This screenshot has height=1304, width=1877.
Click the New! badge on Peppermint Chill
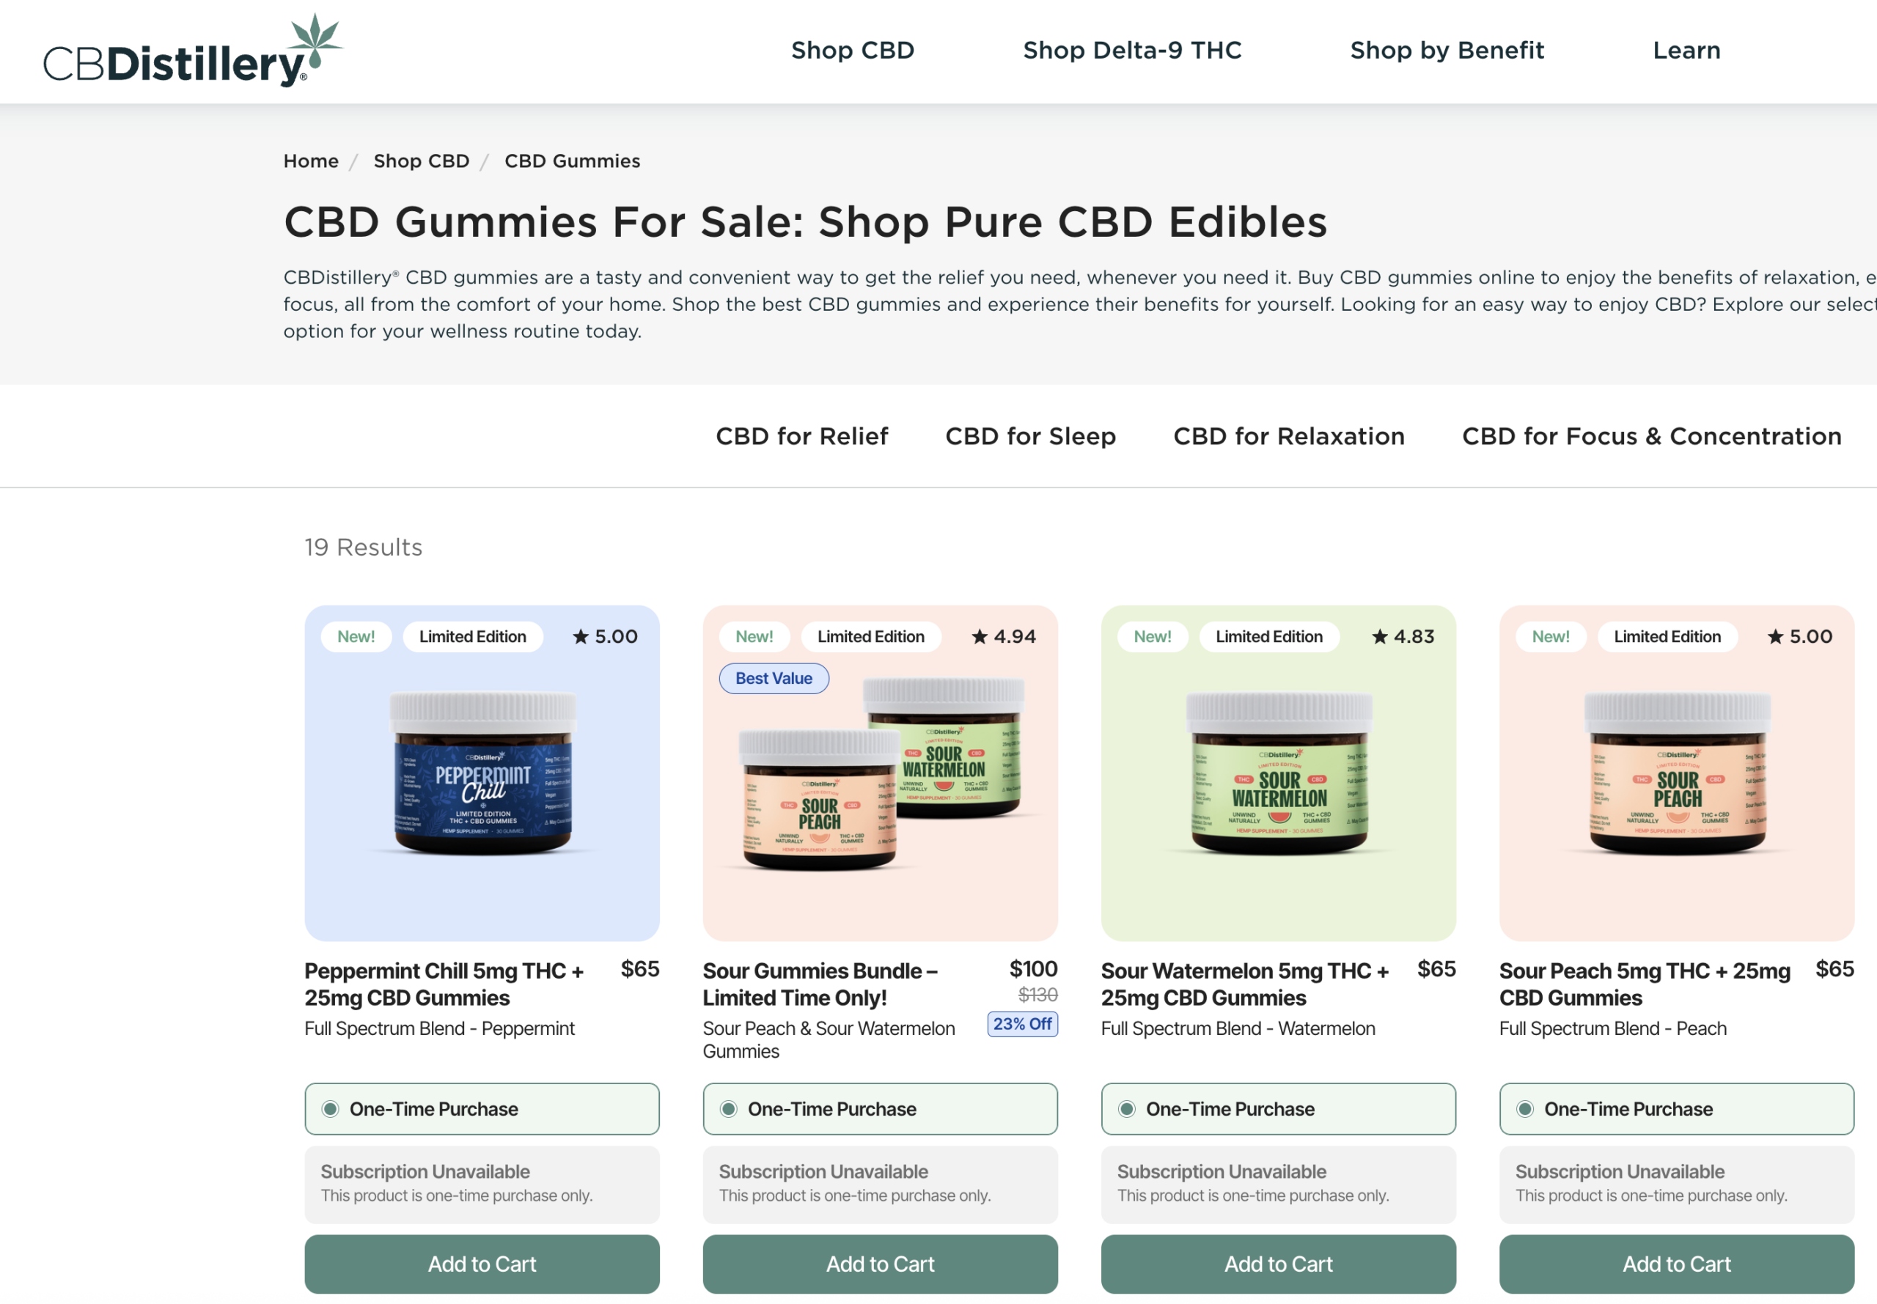356,636
